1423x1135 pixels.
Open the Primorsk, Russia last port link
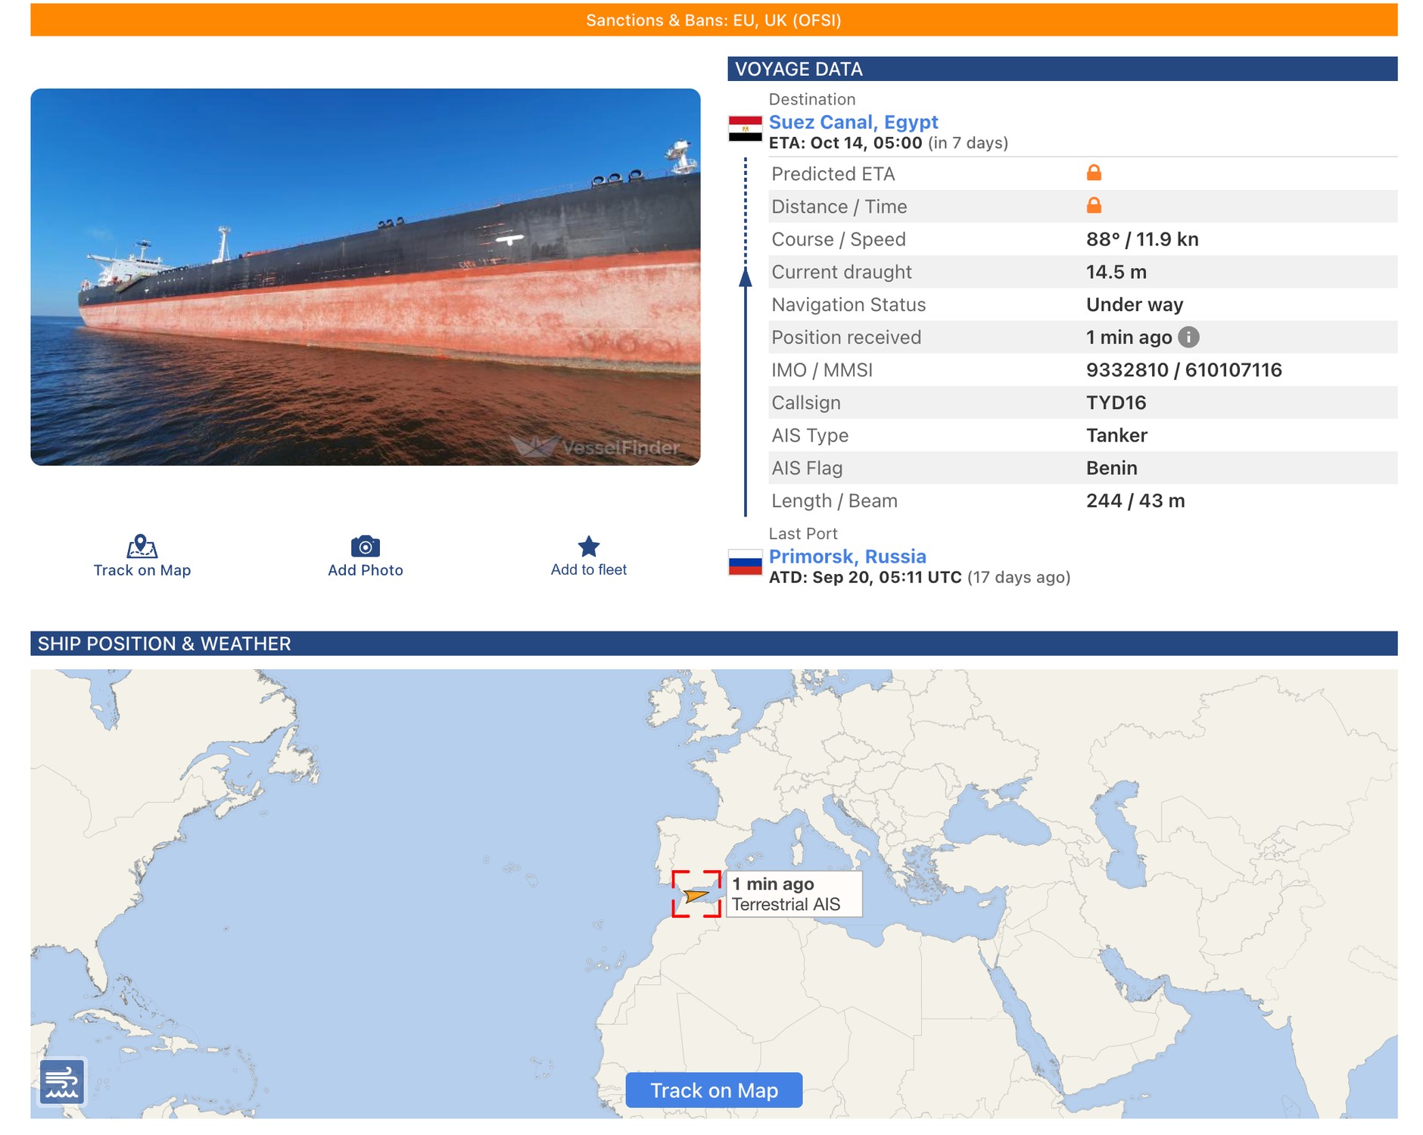[847, 557]
